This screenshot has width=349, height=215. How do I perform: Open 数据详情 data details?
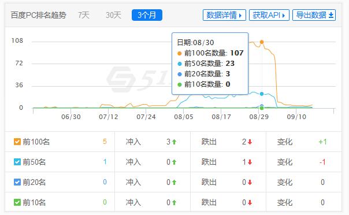coord(224,15)
